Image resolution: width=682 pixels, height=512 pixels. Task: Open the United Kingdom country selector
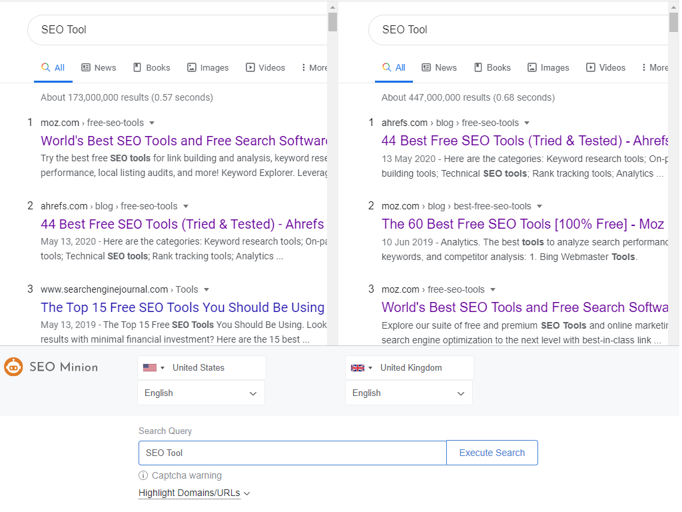410,368
